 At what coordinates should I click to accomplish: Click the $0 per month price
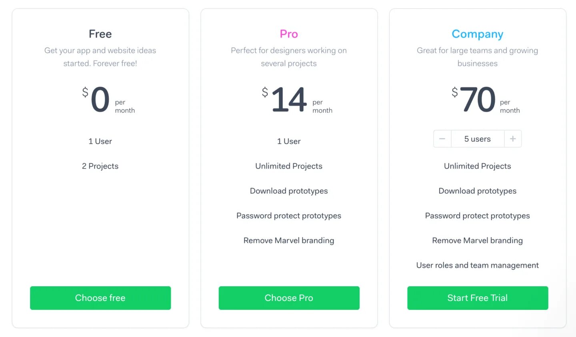[x=100, y=100]
